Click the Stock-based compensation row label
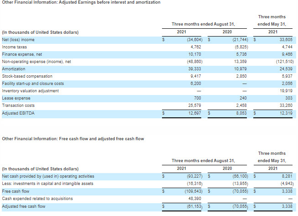 [x=27, y=76]
